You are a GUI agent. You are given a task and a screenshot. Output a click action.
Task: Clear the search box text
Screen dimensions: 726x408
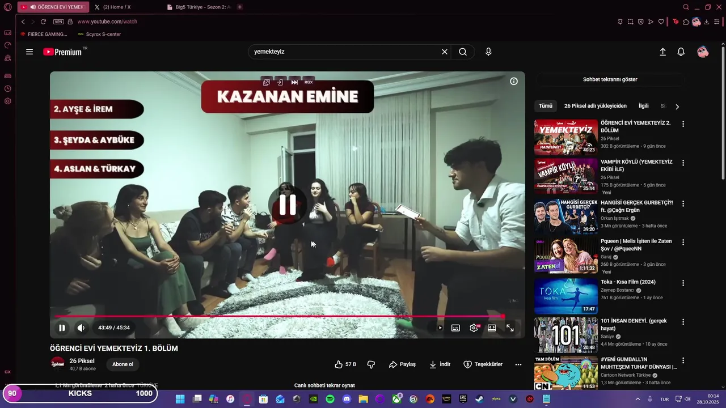pos(445,52)
